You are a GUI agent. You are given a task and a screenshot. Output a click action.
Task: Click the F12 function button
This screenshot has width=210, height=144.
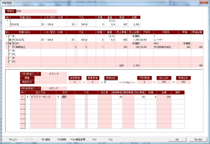110,139
